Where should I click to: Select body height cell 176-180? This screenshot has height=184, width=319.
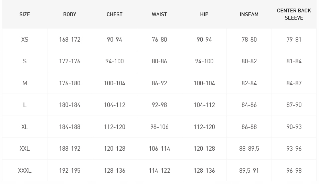[x=70, y=83]
